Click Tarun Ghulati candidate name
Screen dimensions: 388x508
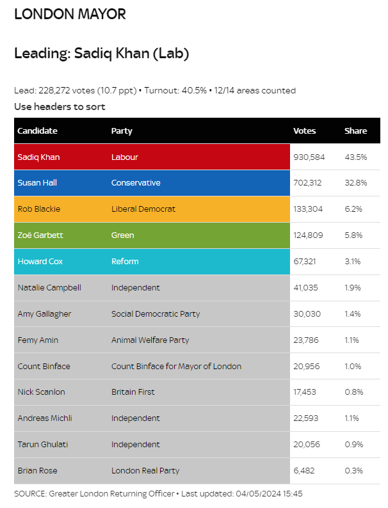[x=43, y=445]
